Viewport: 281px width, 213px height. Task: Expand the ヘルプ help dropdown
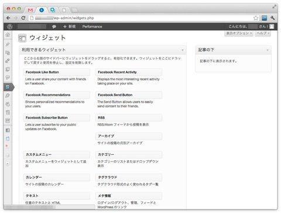[x=263, y=33]
